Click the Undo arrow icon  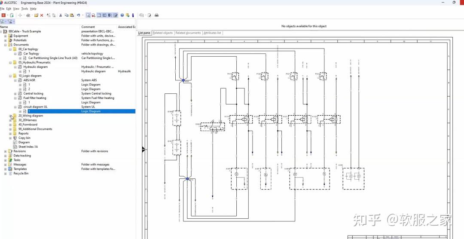pos(78,15)
